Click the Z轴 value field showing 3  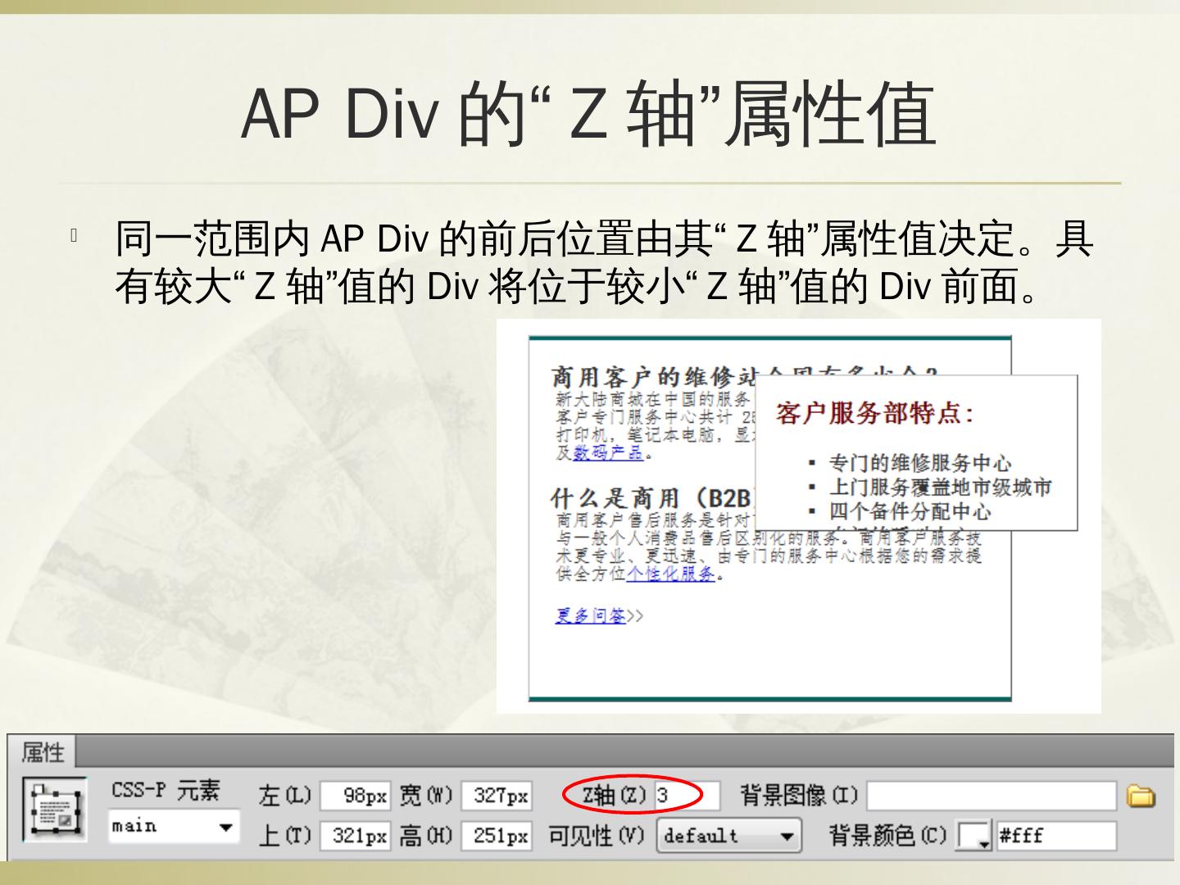click(687, 795)
